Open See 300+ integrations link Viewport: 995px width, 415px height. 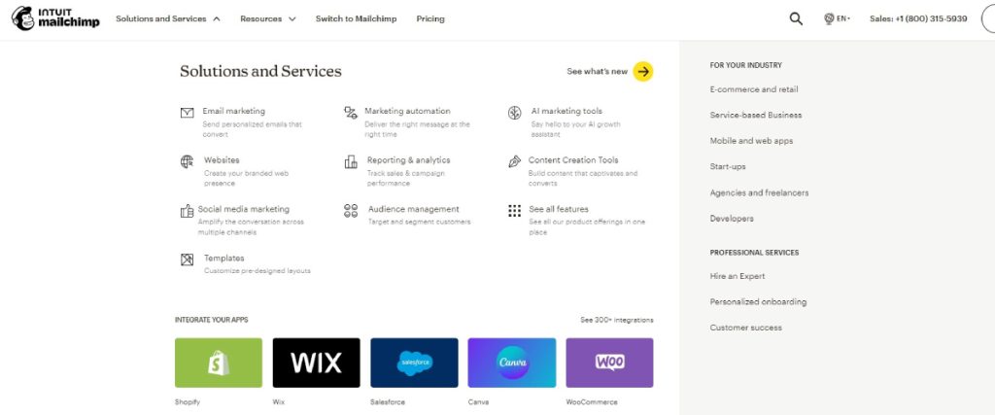point(617,320)
